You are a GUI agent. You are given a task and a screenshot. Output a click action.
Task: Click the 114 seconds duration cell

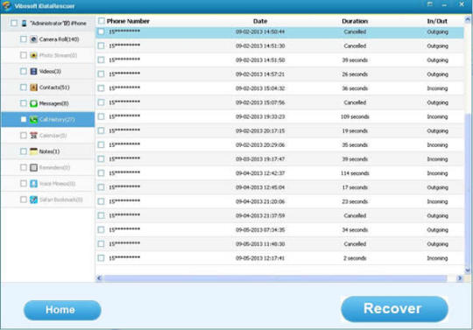point(355,173)
